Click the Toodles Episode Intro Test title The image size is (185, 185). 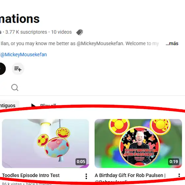[x=31, y=175]
